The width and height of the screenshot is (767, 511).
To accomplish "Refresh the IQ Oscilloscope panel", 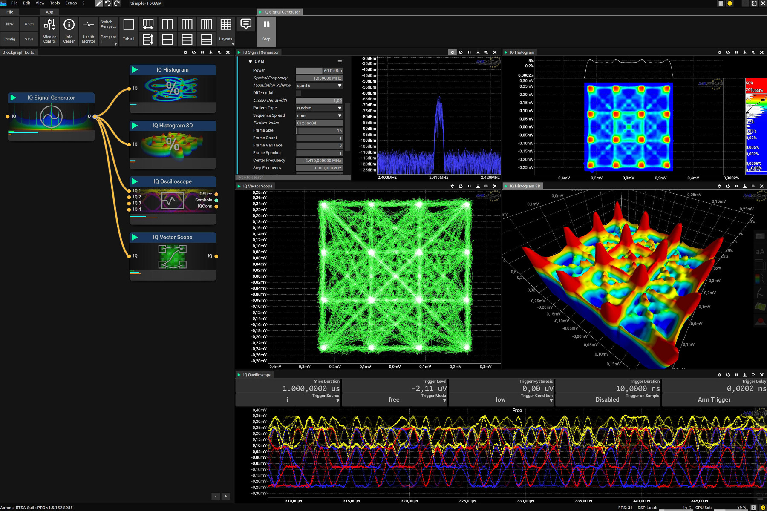I will click(x=727, y=375).
